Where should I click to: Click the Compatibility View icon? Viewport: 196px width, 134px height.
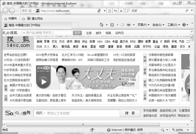[x=109, y=11]
